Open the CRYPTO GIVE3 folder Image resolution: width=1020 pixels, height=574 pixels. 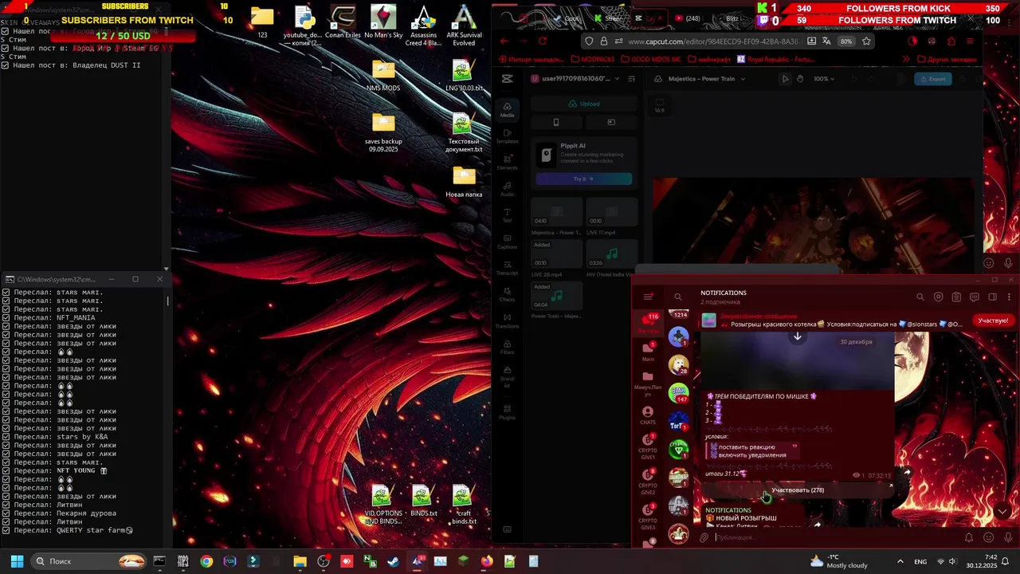[648, 518]
